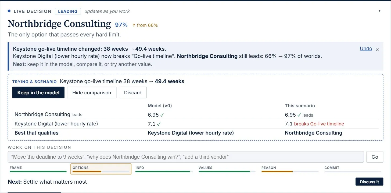Click the 'Model (v0)' column header
The image size is (391, 193).
point(160,106)
